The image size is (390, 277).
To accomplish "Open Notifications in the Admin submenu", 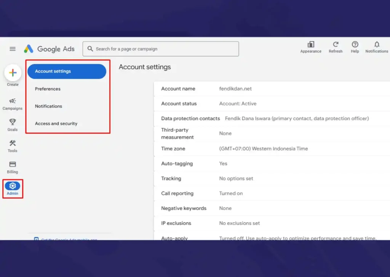I will pyautogui.click(x=48, y=106).
